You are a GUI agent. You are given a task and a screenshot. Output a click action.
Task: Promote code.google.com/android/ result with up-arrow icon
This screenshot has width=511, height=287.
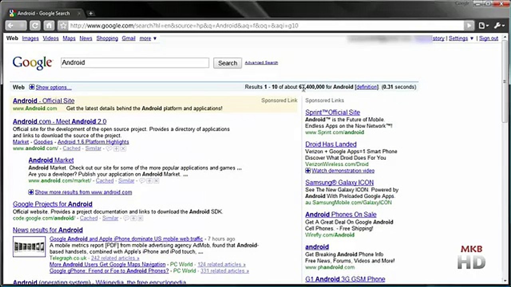[133, 218]
